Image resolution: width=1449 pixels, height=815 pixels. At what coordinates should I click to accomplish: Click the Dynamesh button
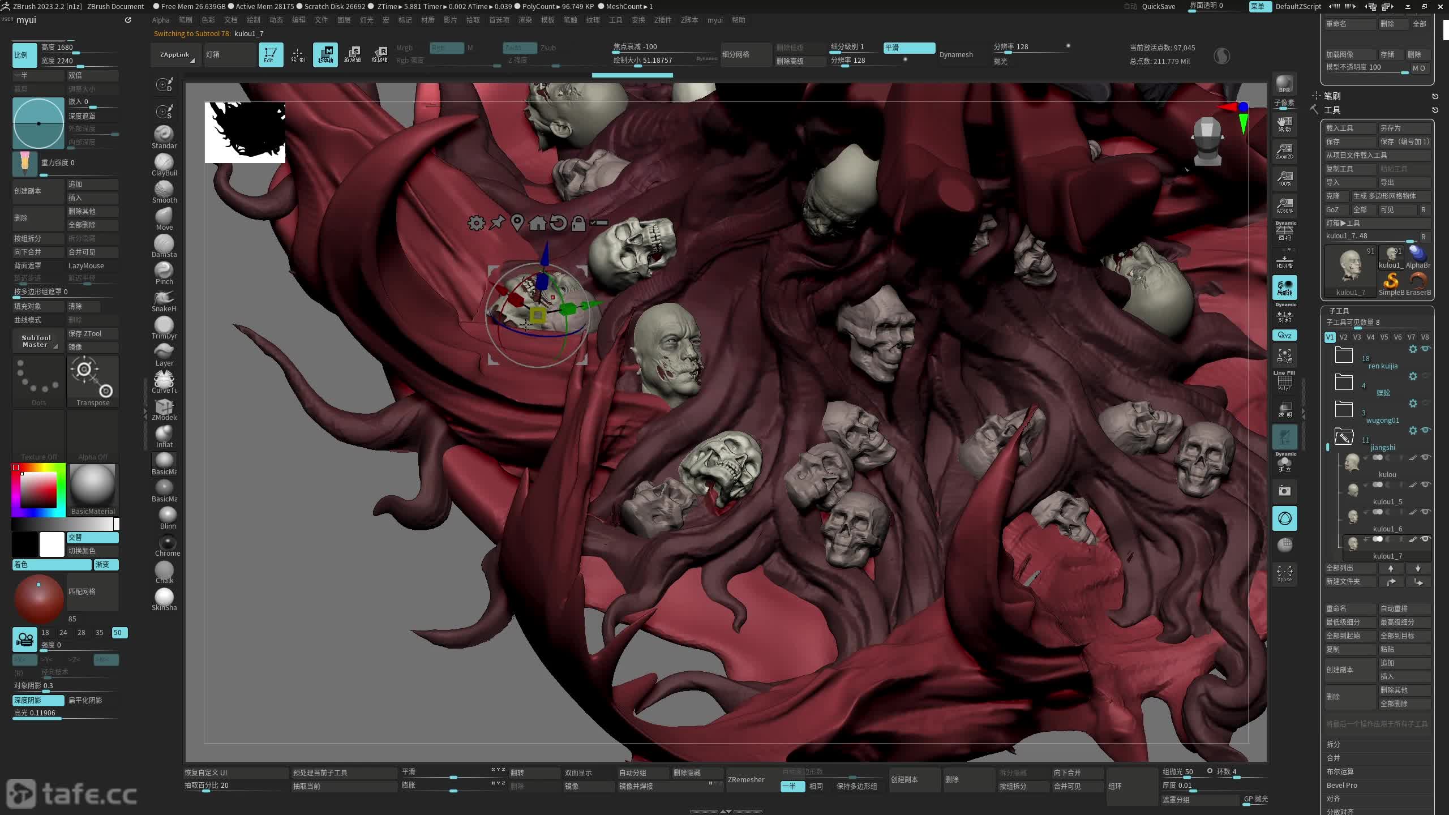(x=956, y=55)
